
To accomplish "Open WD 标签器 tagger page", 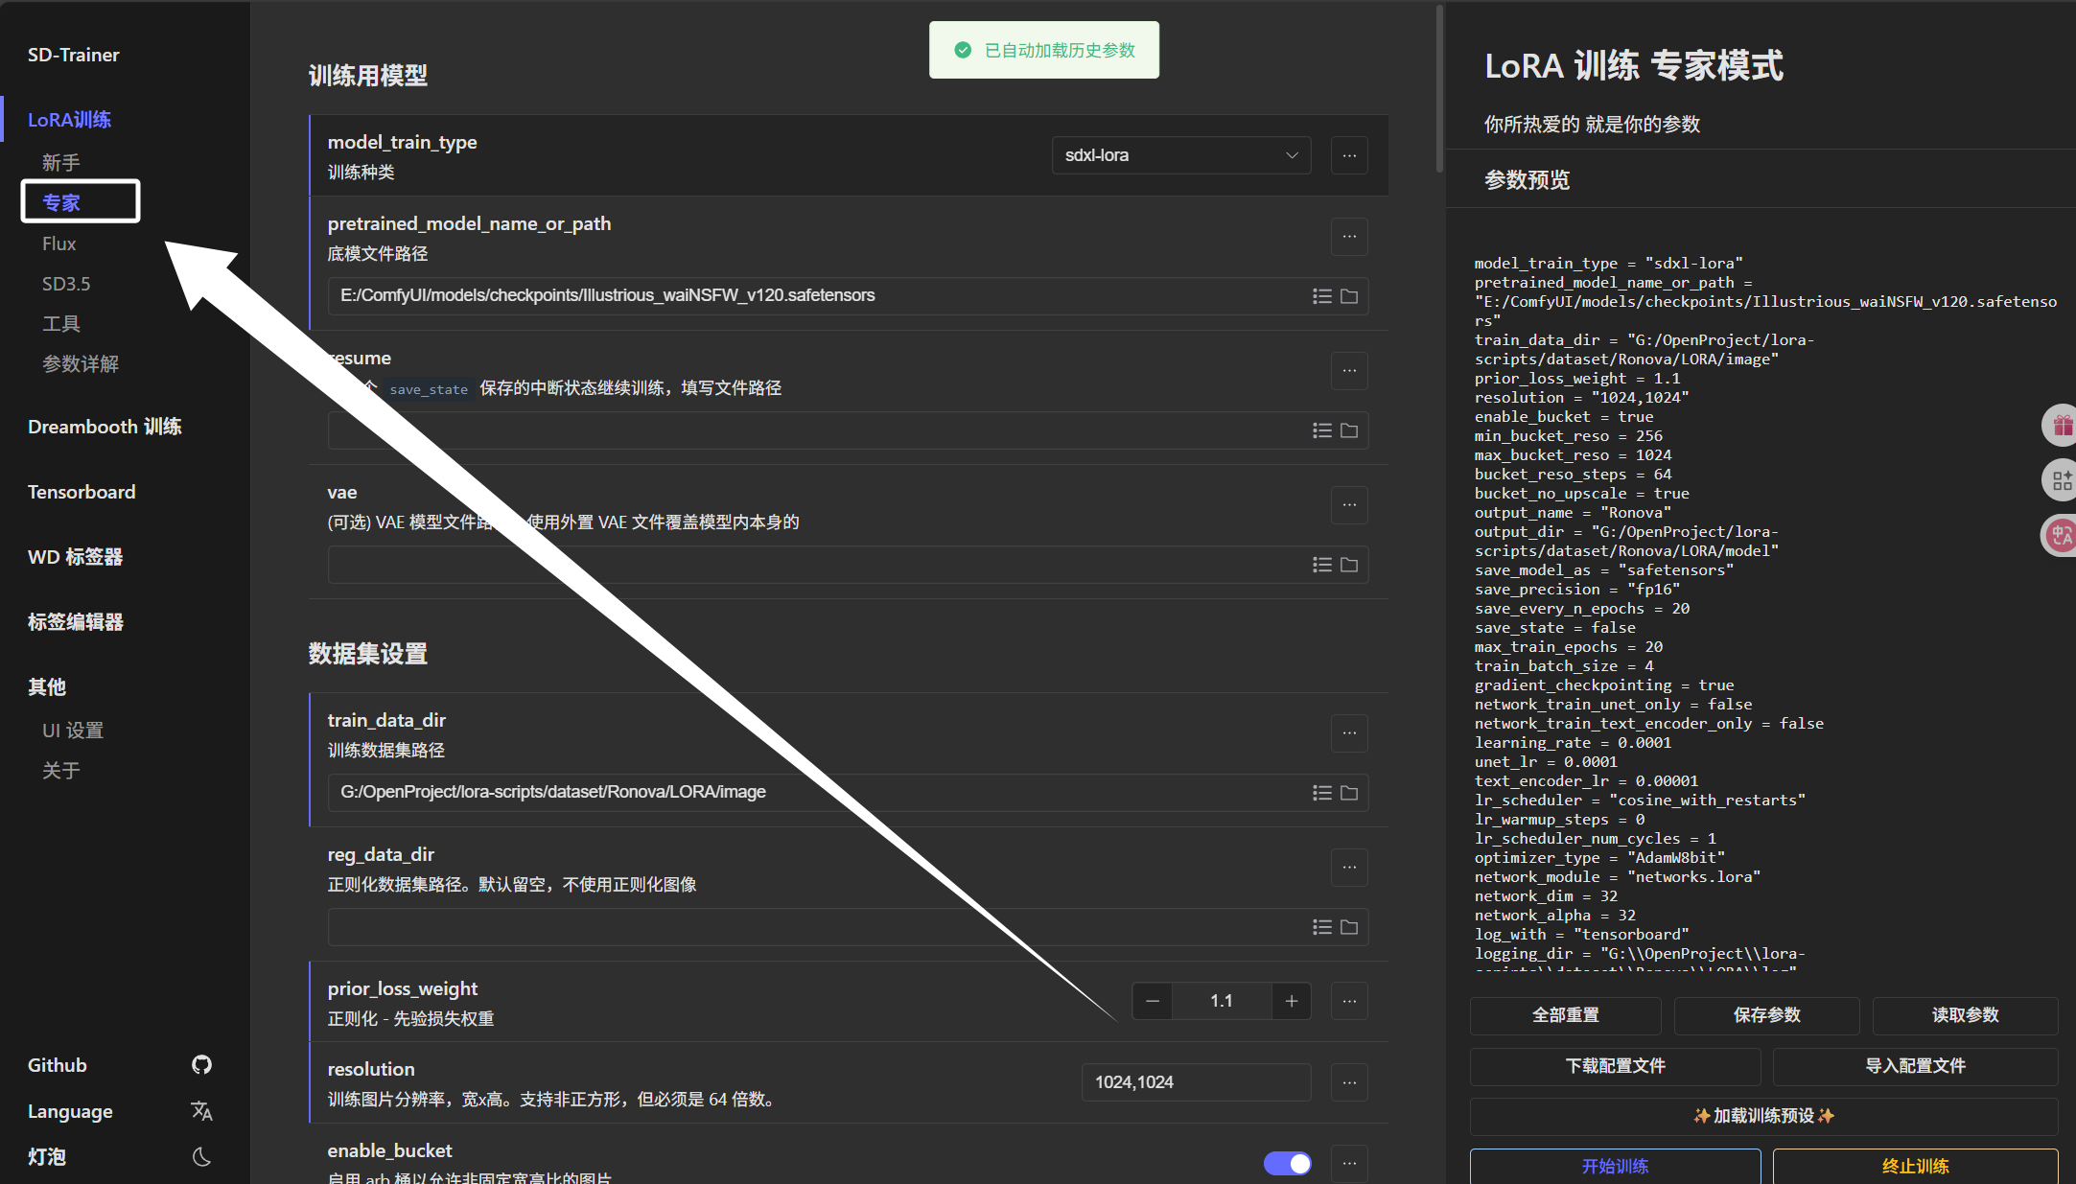I will tap(75, 557).
